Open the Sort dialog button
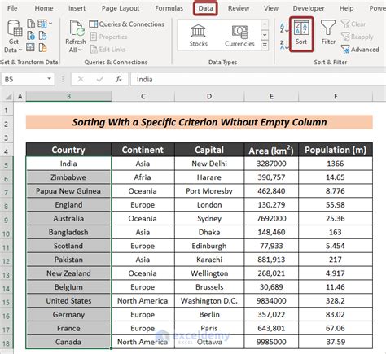Screen dimensions: 386x354 click(301, 34)
